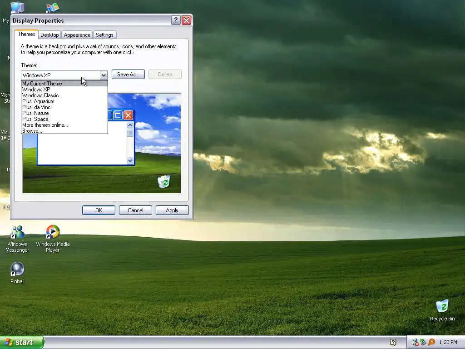Click the Display Properties help question-mark button
The width and height of the screenshot is (465, 349).
click(176, 20)
